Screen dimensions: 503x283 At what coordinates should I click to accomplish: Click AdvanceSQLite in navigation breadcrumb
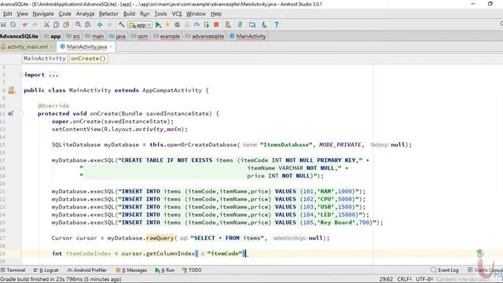pyautogui.click(x=19, y=36)
